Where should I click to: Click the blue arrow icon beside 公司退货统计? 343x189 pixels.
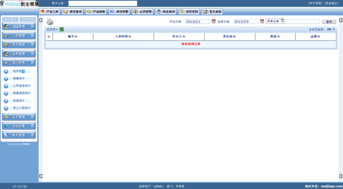[6, 86]
